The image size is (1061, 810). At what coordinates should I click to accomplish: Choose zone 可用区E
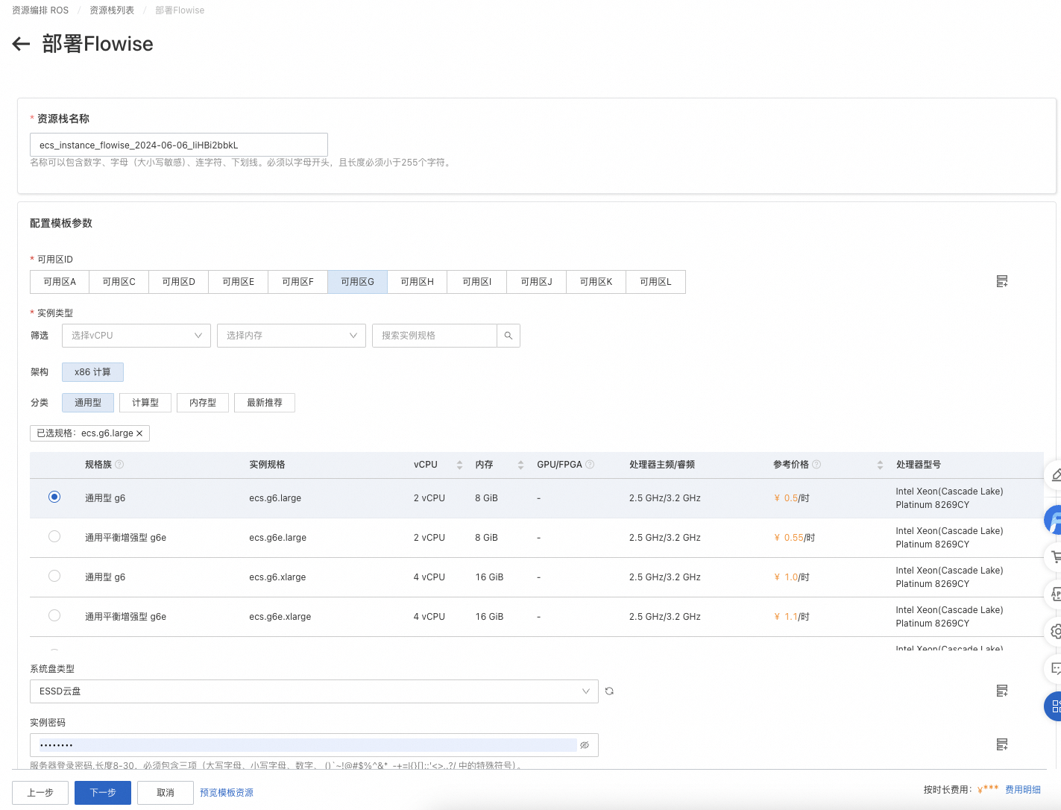[239, 282]
